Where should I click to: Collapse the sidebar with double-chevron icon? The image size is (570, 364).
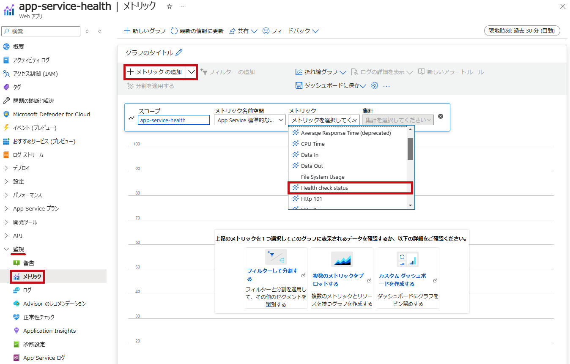pos(100,31)
